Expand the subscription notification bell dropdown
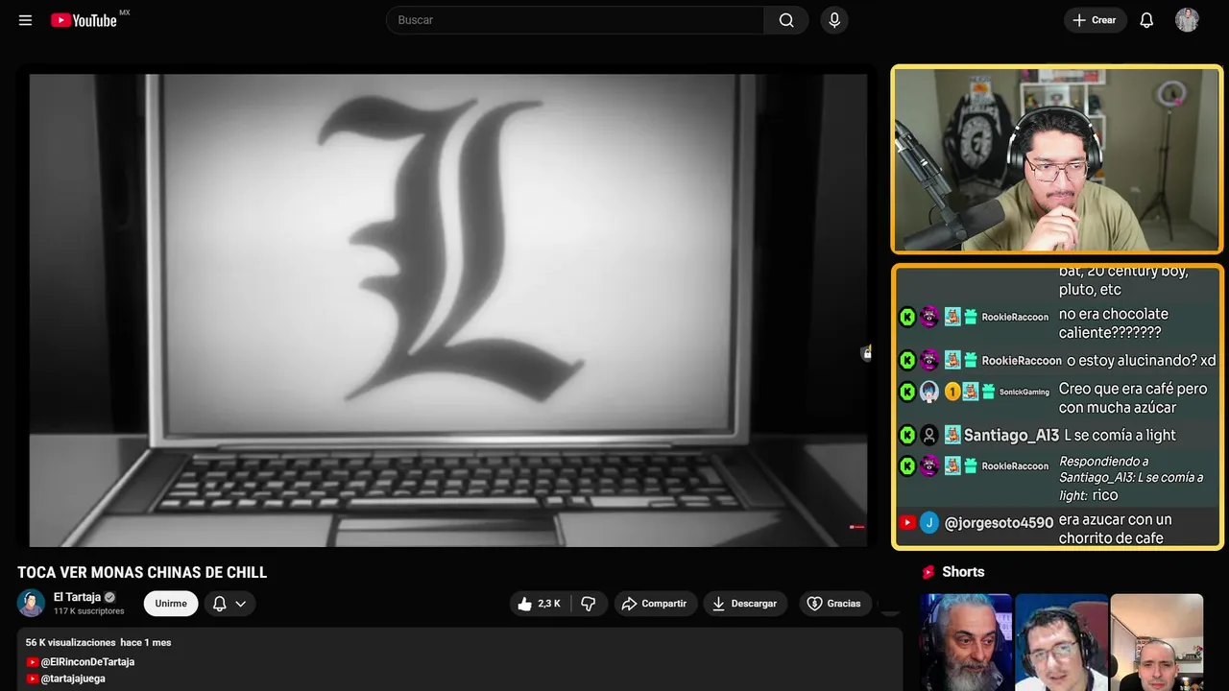The height and width of the screenshot is (691, 1229). coord(229,604)
